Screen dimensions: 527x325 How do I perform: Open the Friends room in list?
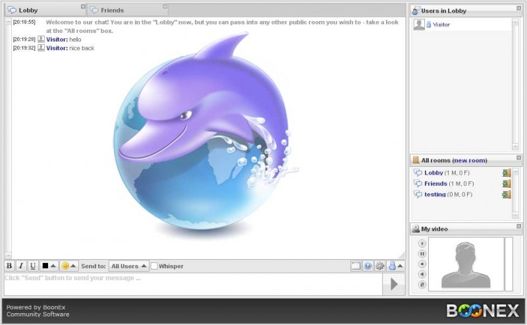click(435, 183)
